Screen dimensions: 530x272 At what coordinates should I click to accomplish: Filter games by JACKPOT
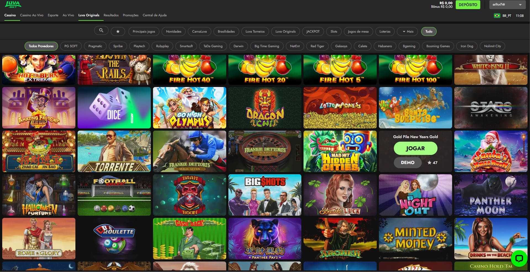(x=313, y=31)
